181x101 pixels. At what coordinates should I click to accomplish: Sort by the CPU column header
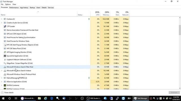[95, 13]
